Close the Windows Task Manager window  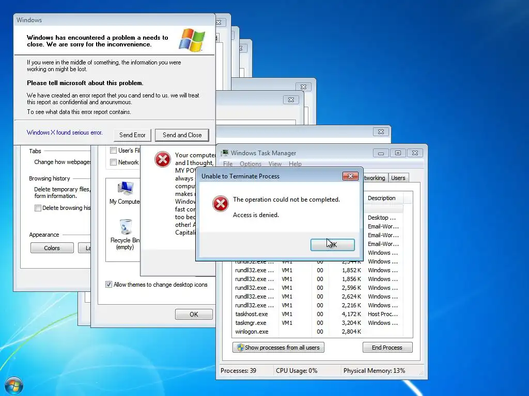click(x=415, y=153)
